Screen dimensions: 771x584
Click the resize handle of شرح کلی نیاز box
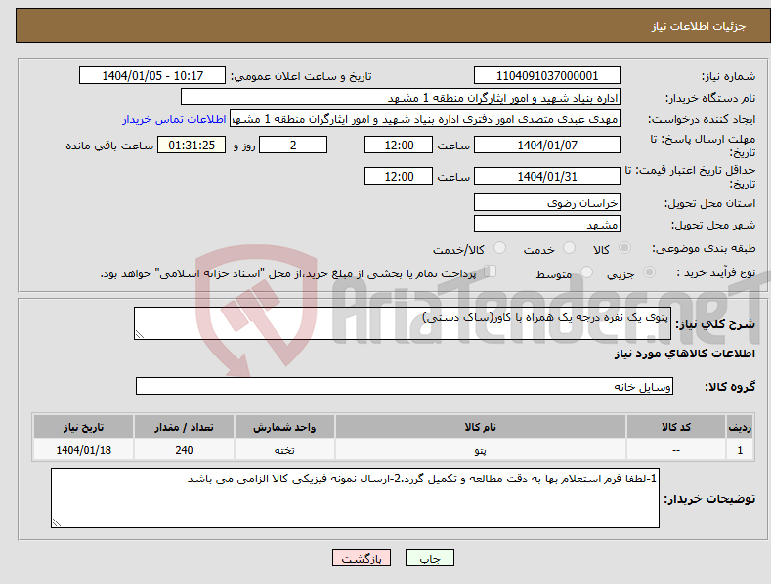pyautogui.click(x=140, y=334)
